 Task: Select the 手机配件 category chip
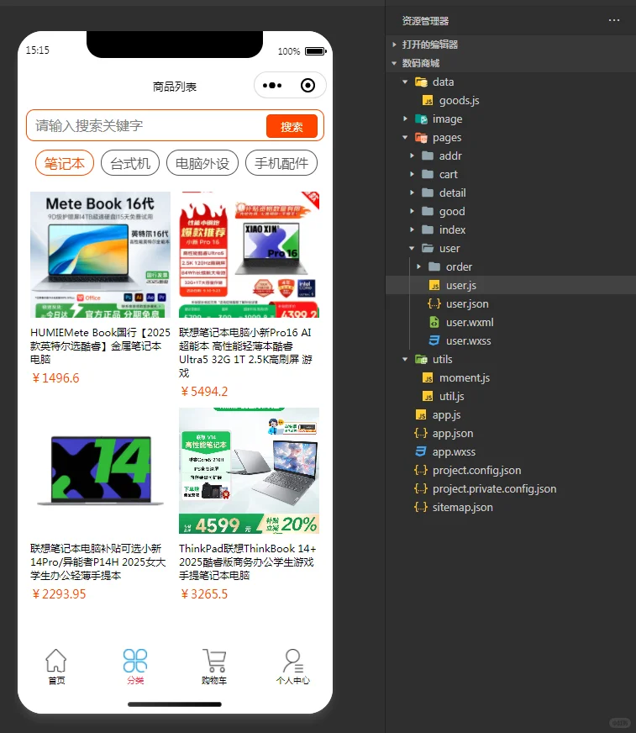(x=281, y=163)
